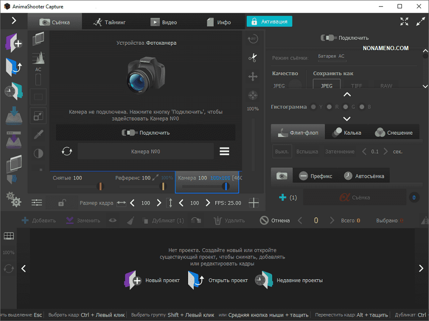
Task: Open the settings gears in left sidebar
Action: coord(13,199)
